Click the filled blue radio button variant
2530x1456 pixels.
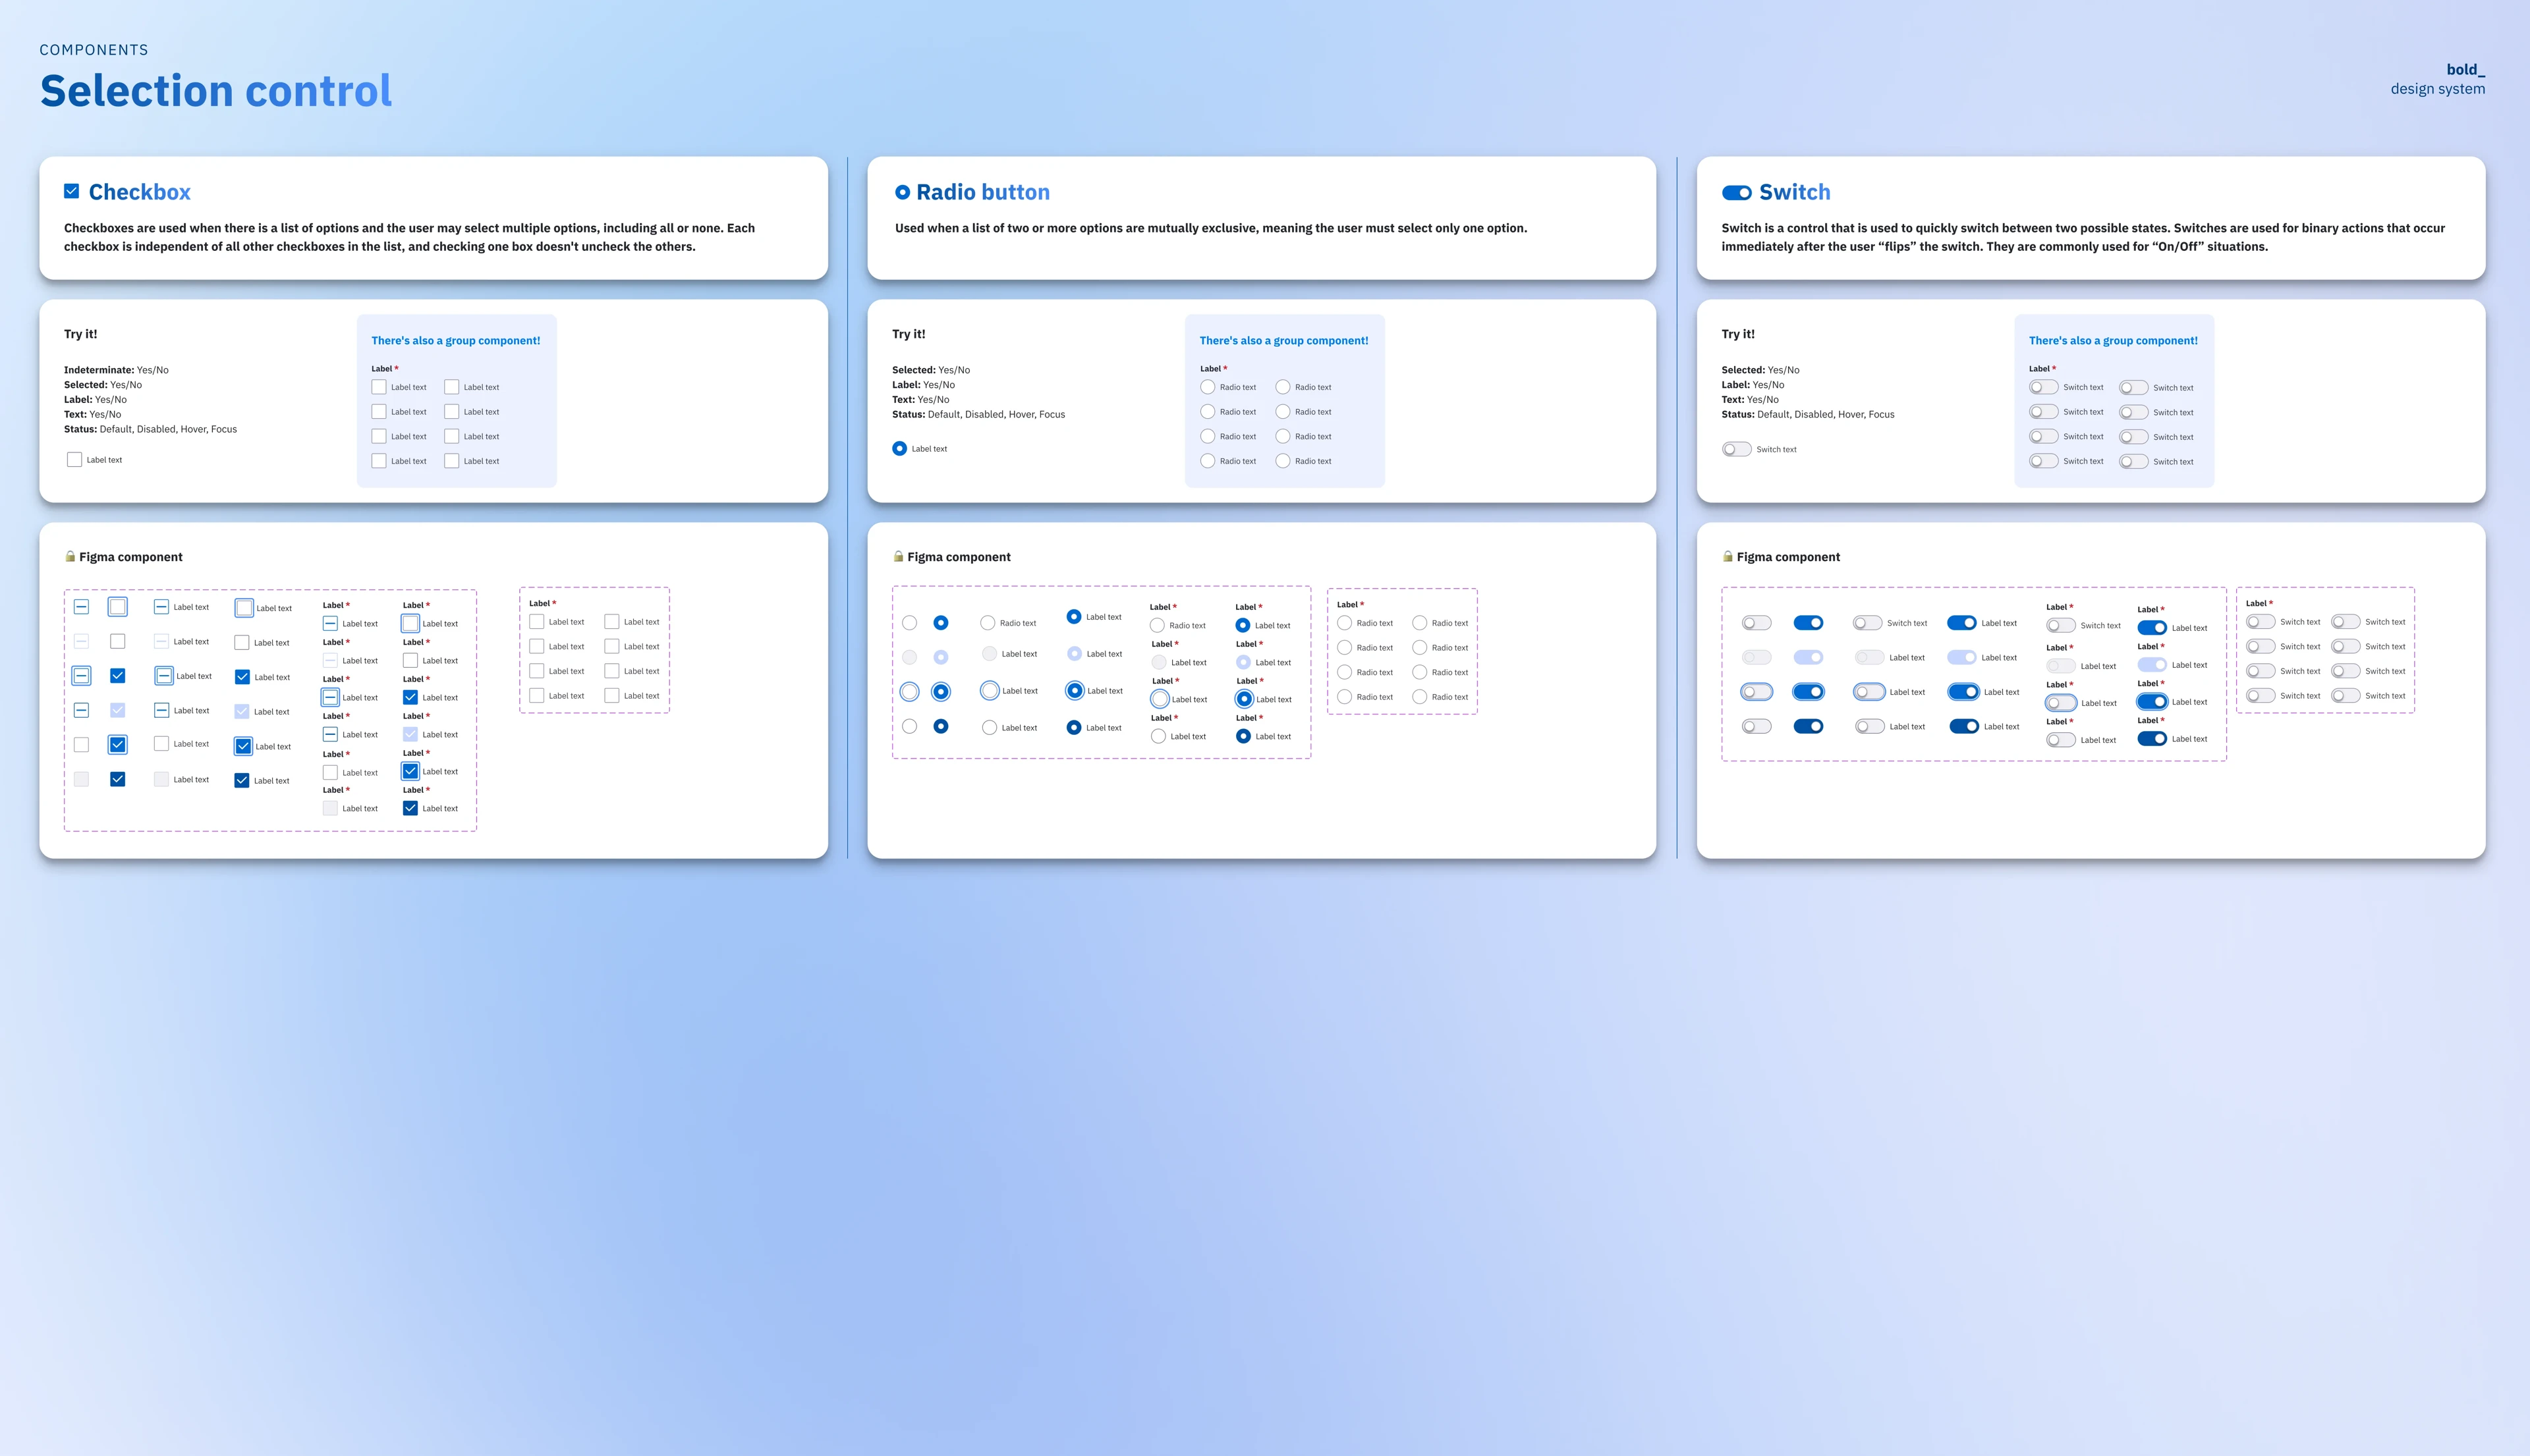pos(940,621)
